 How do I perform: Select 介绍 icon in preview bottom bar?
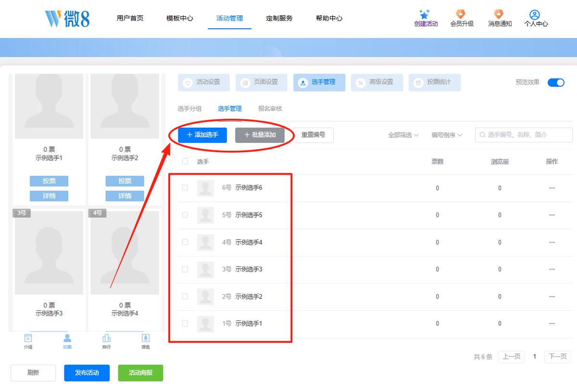click(28, 338)
